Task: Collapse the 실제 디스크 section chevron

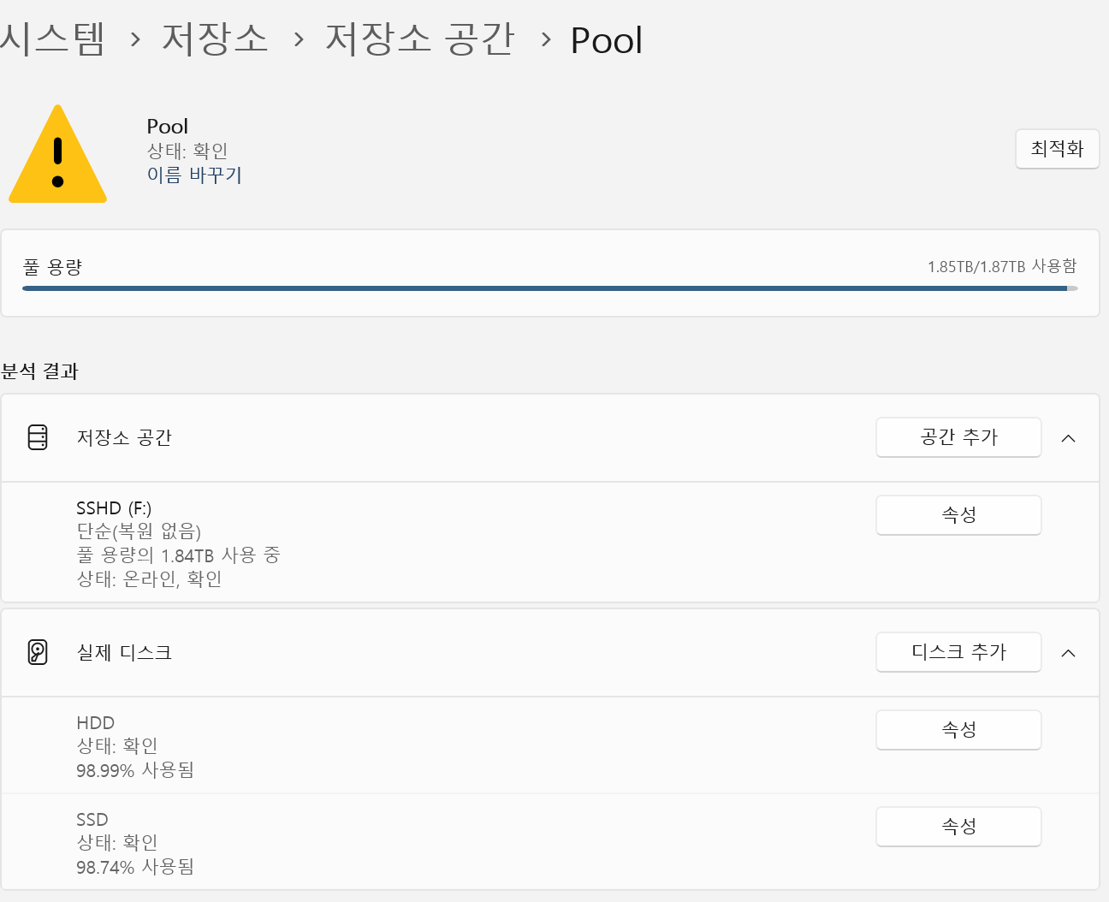Action: [1068, 653]
